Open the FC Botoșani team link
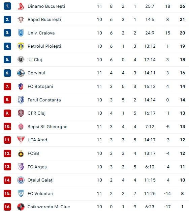The width and height of the screenshot is (189, 213). coord(40,87)
